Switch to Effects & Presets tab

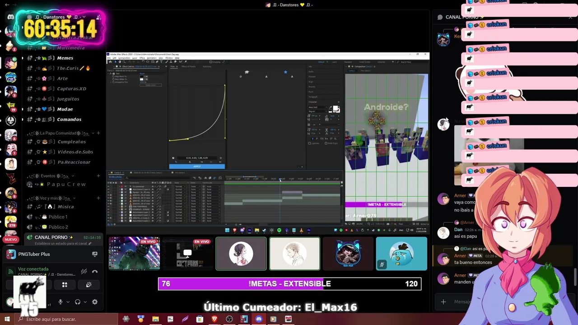click(x=188, y=66)
